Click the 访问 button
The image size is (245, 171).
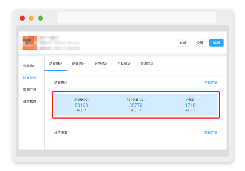pyautogui.click(x=183, y=43)
